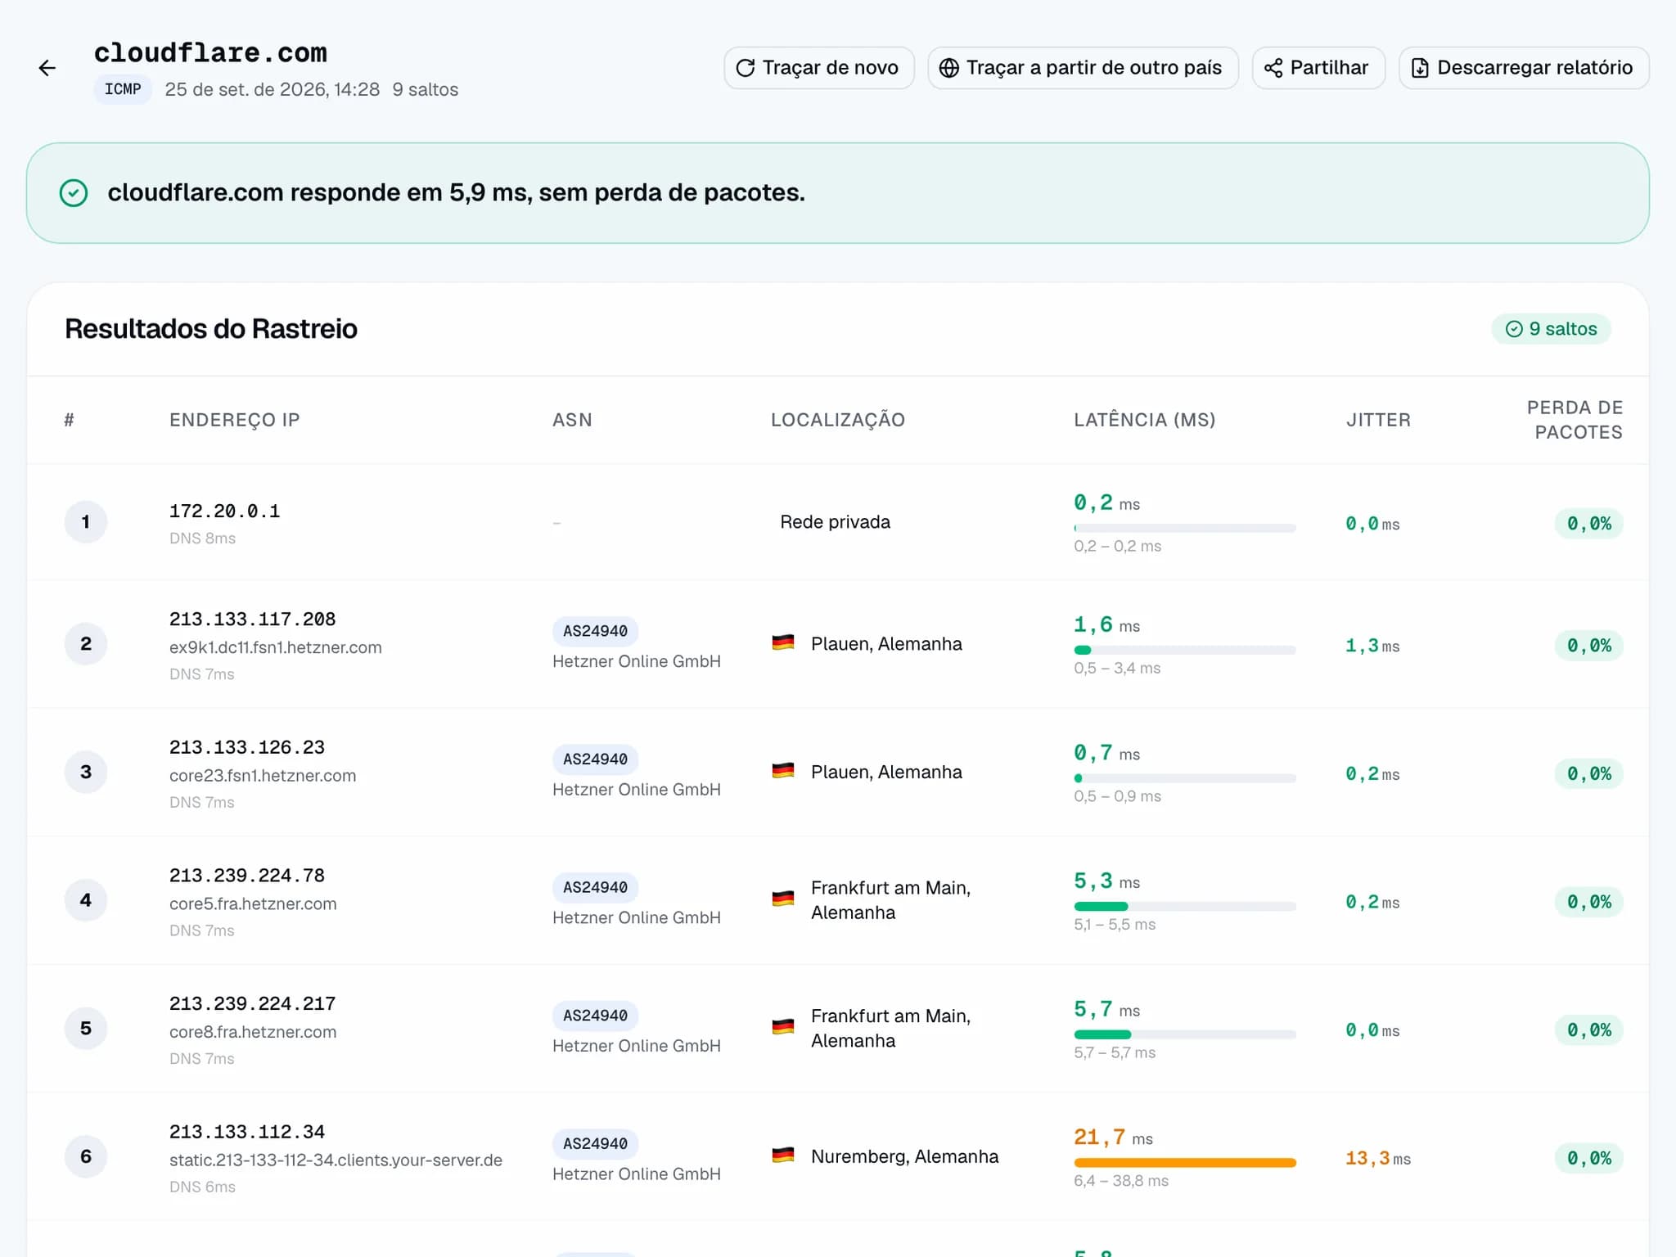The image size is (1676, 1257).
Task: Click the LOCALIZAÇÃO column header
Action: click(838, 421)
